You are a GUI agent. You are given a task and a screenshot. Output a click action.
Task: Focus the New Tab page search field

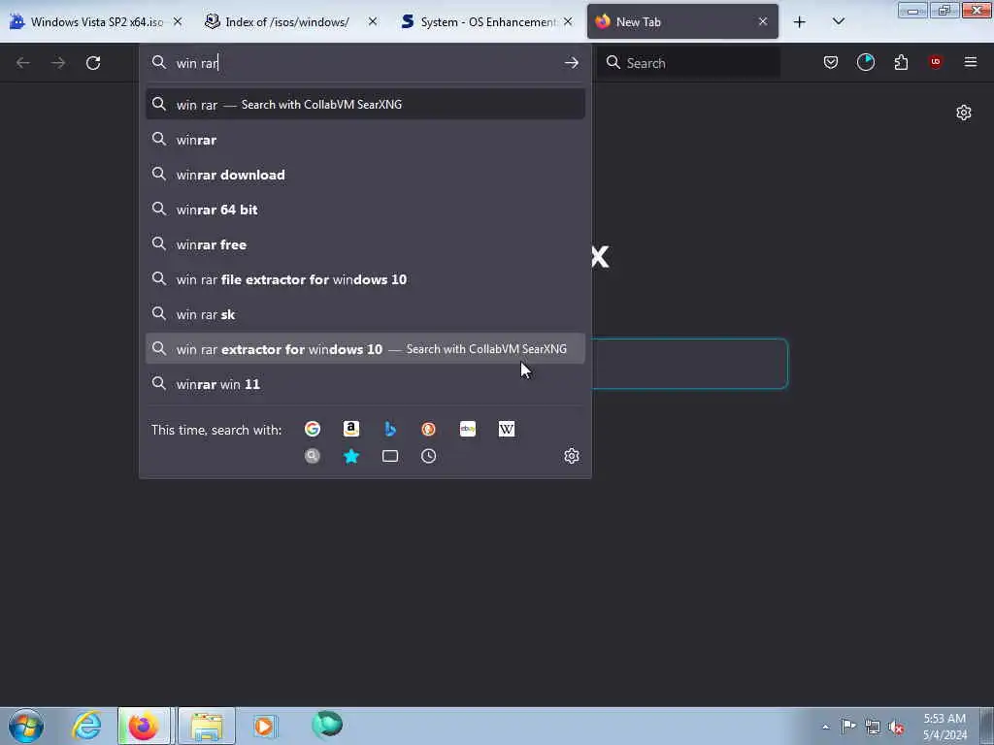click(690, 364)
